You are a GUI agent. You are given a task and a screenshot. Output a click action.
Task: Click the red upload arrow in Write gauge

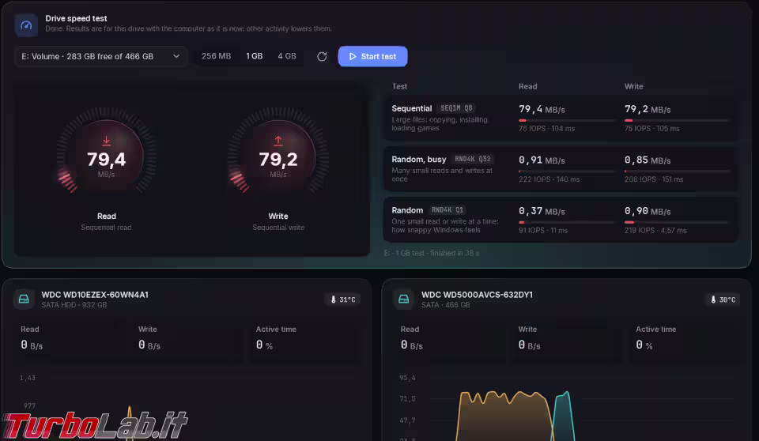278,141
